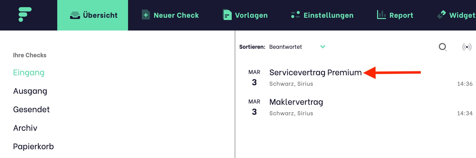Click the chevron next to Beantwortet
The image size is (476, 158).
(323, 47)
